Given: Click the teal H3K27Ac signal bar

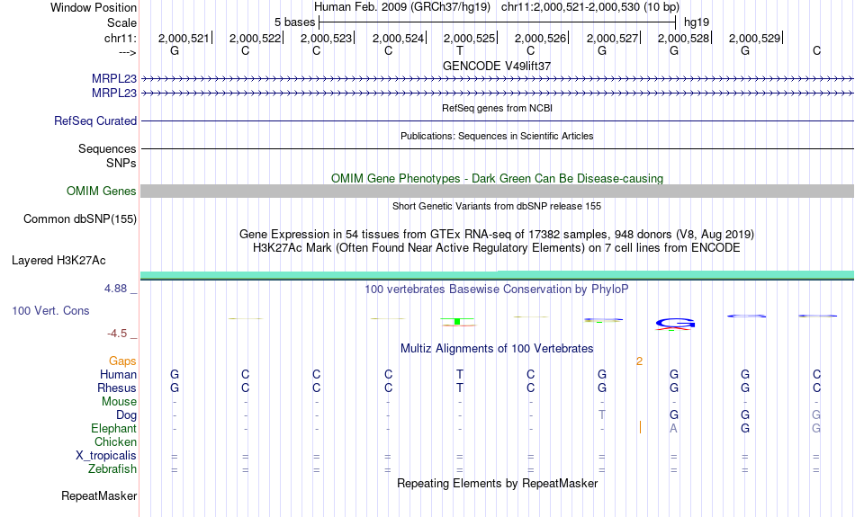Looking at the screenshot, I should pos(498,275).
